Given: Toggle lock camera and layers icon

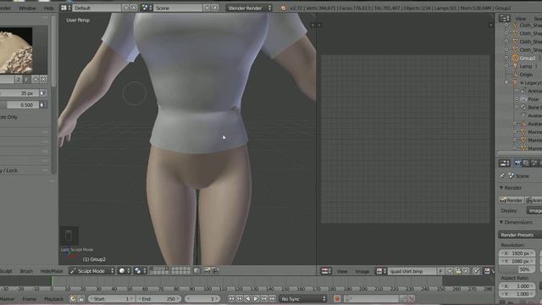Looking at the screenshot, I should [196, 271].
